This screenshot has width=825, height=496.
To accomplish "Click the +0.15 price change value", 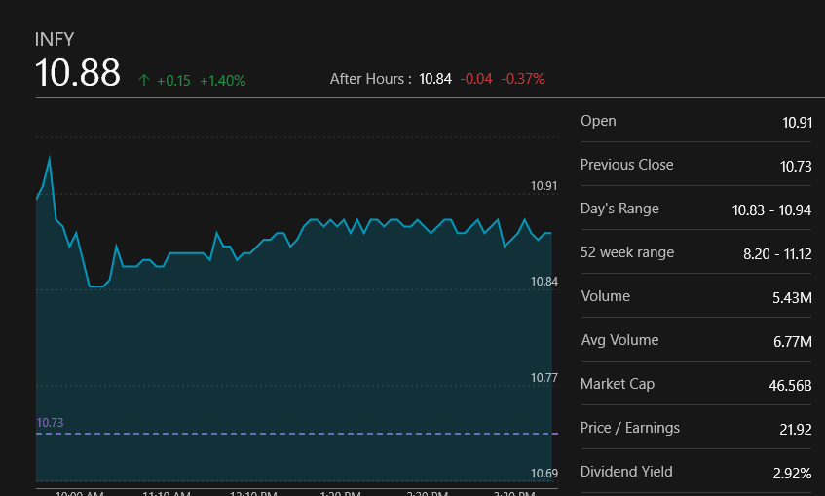I will pos(173,80).
